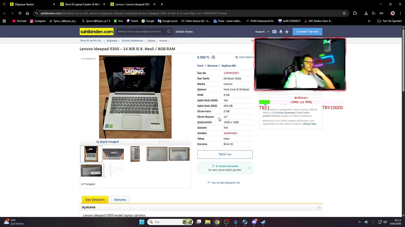
Task: Show hidden system tray icons
Action: coord(359,222)
